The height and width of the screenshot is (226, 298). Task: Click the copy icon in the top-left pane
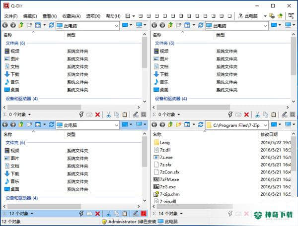117,114
